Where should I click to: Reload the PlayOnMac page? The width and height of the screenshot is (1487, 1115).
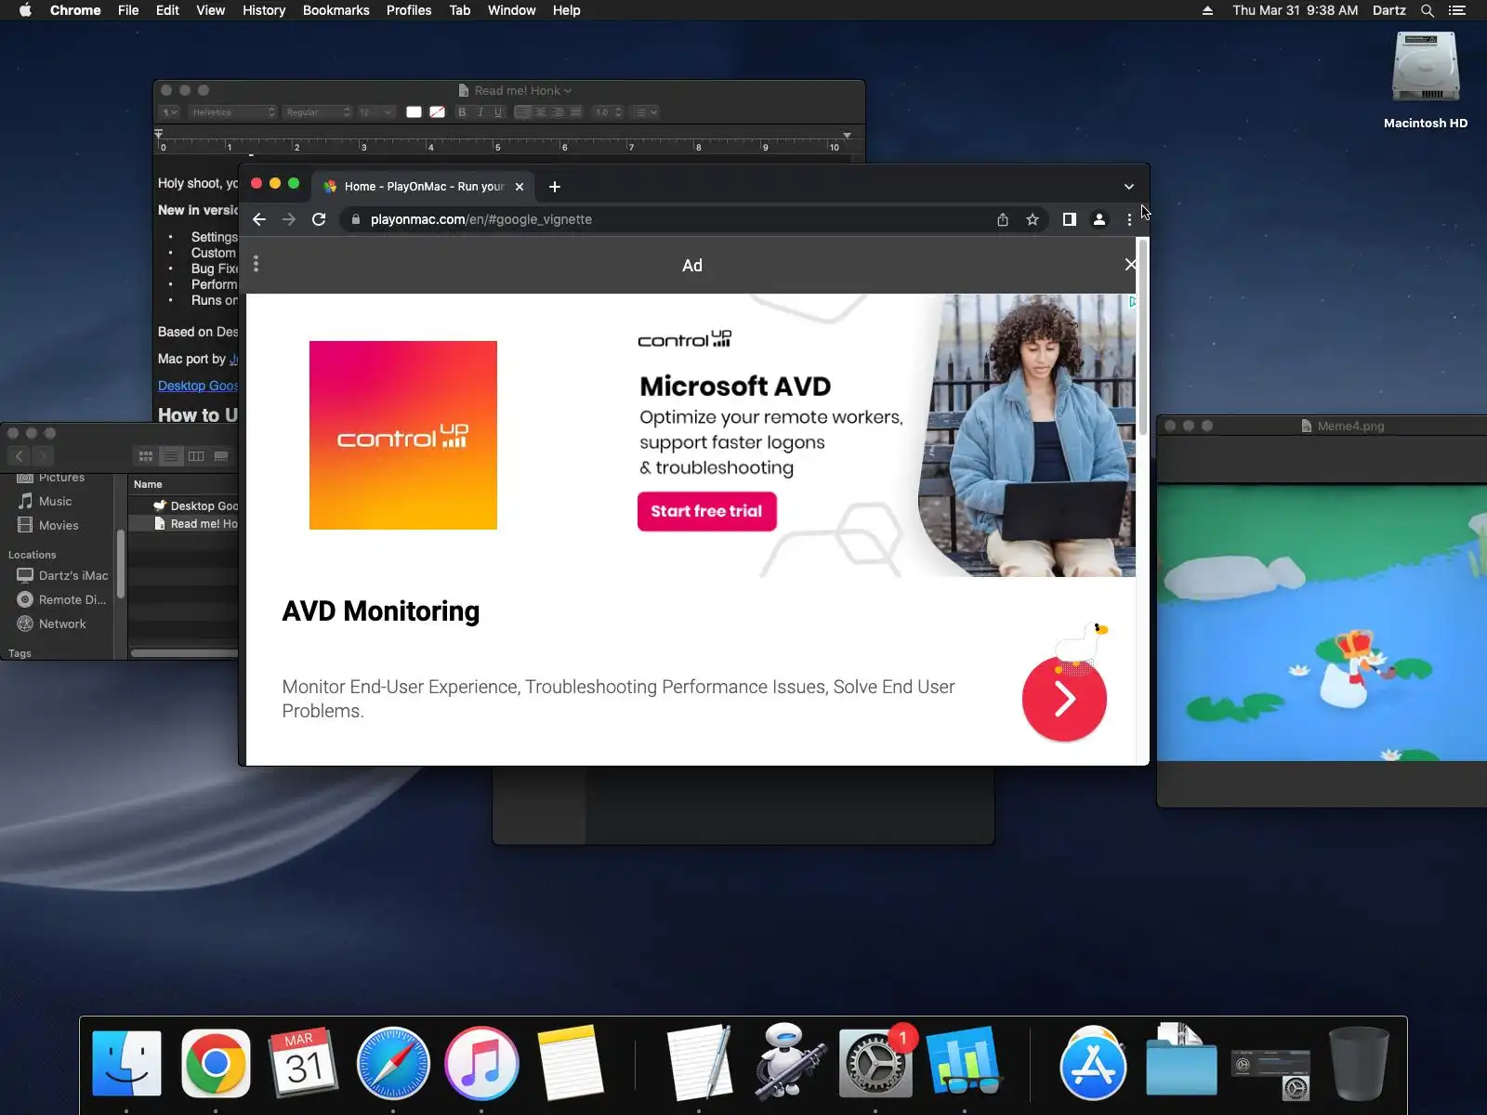coord(319,219)
